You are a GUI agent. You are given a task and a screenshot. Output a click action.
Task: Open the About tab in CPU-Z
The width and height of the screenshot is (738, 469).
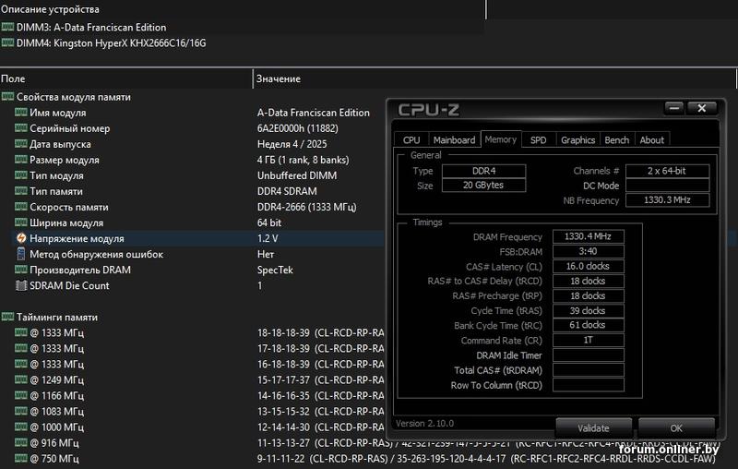(652, 139)
